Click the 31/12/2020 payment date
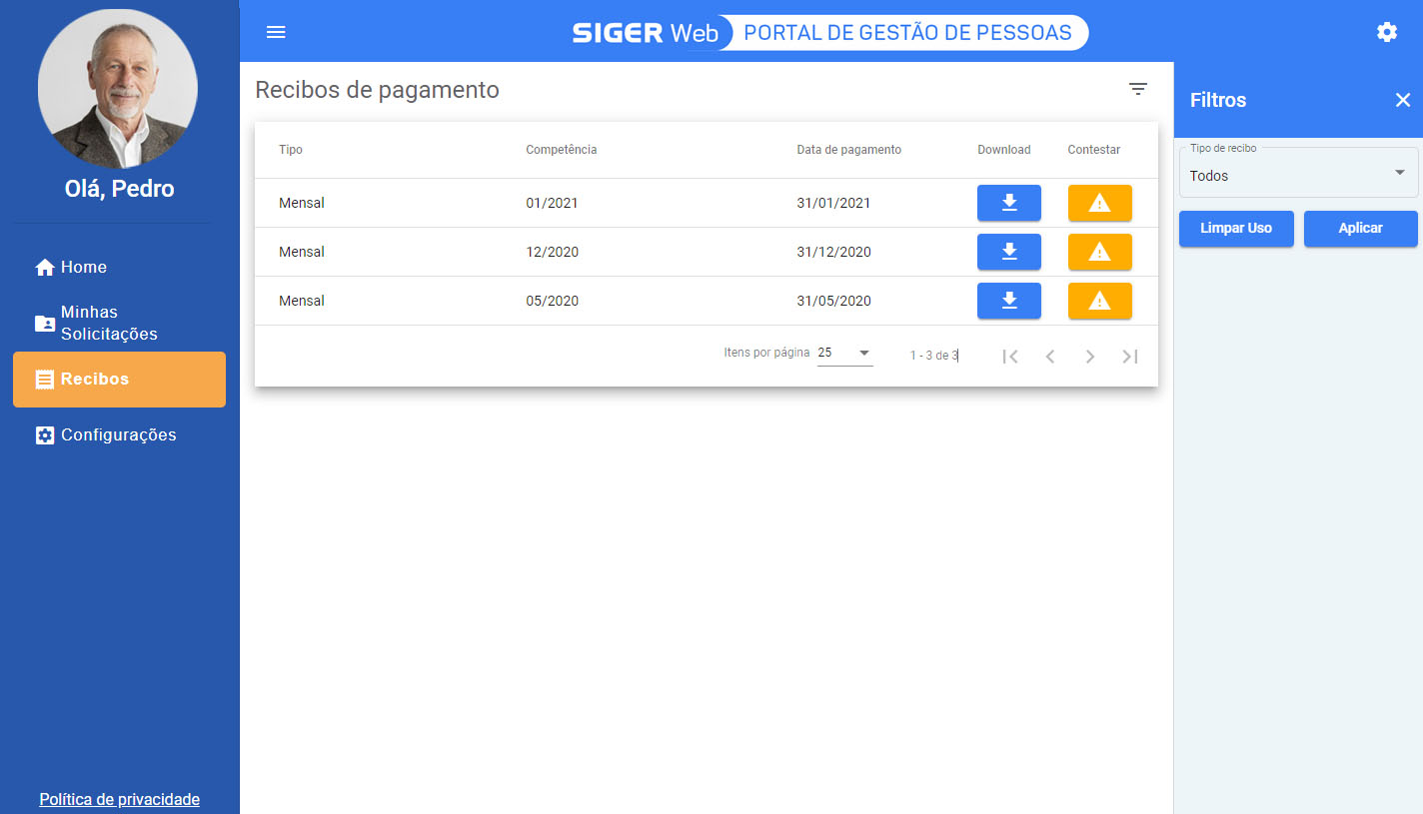Screen dimensions: 1423x814 point(834,252)
